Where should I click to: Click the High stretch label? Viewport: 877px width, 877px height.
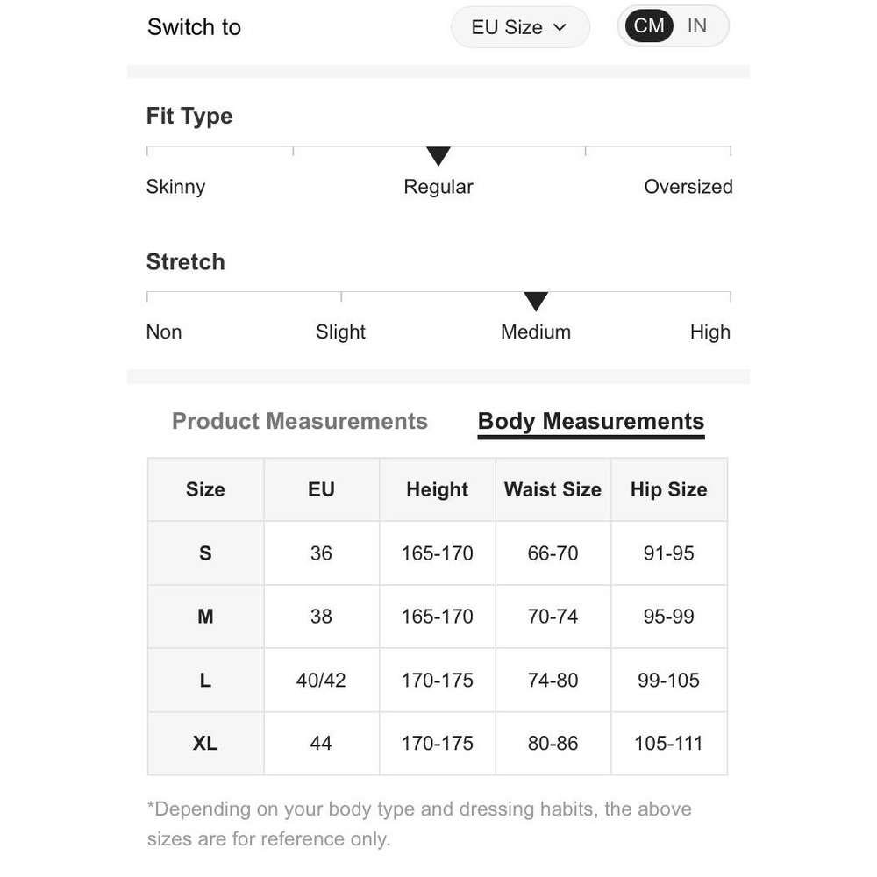click(709, 332)
